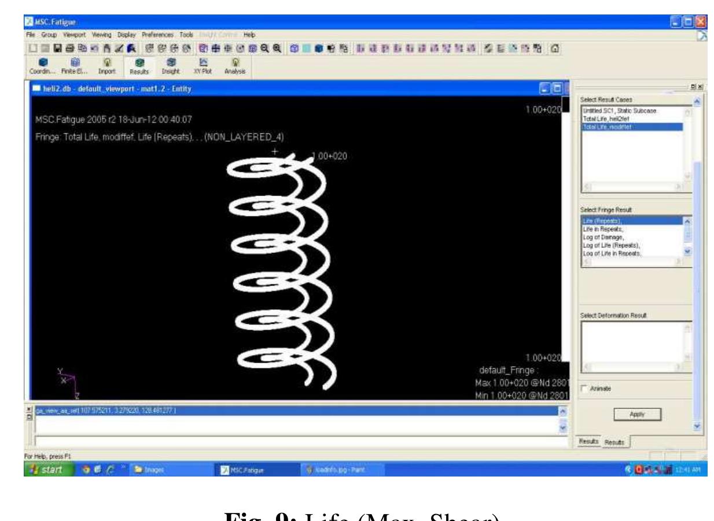
Task: Select 'Log of Life in Repeats' fringe result
Action: (x=632, y=253)
